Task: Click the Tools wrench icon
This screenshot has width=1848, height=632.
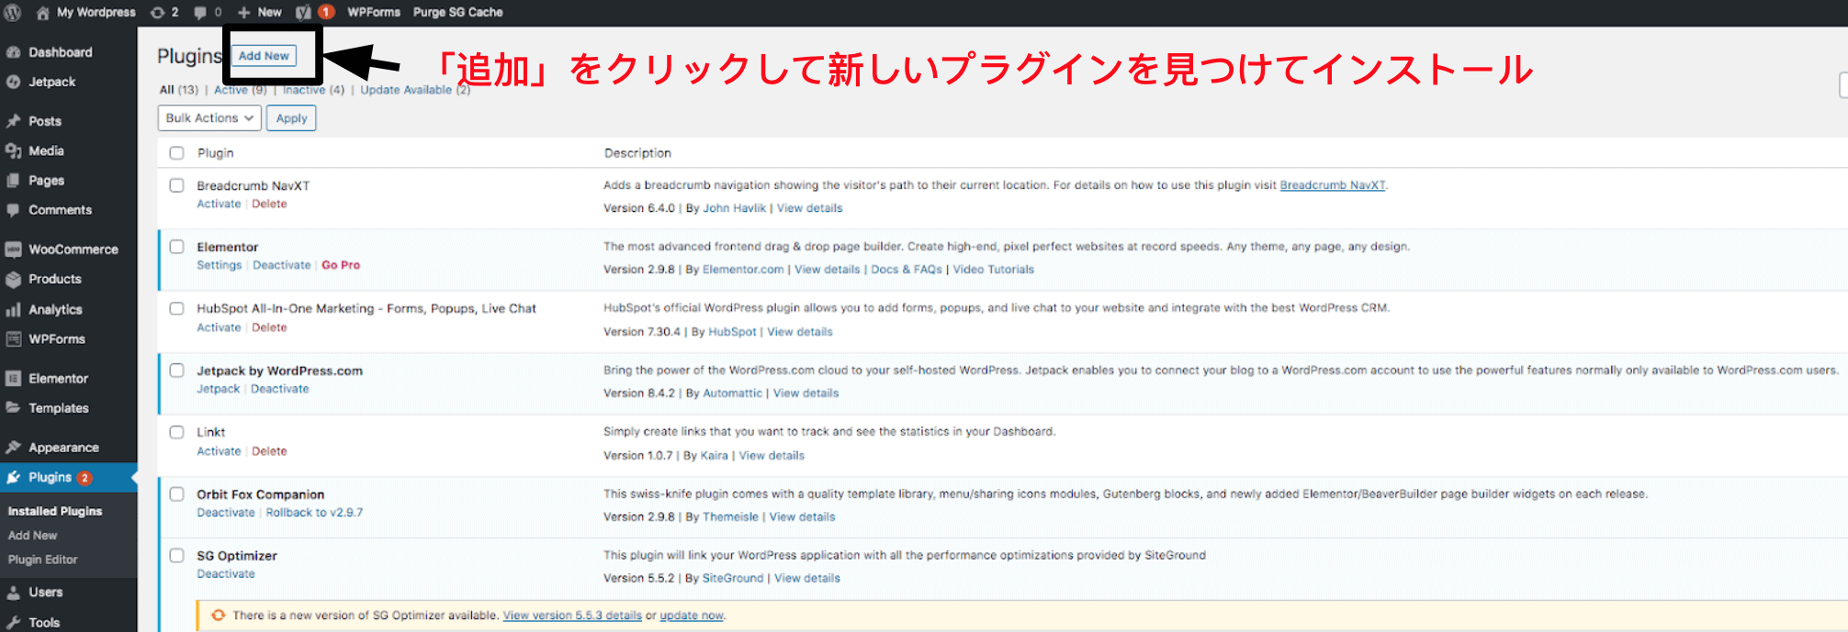Action: 13,622
